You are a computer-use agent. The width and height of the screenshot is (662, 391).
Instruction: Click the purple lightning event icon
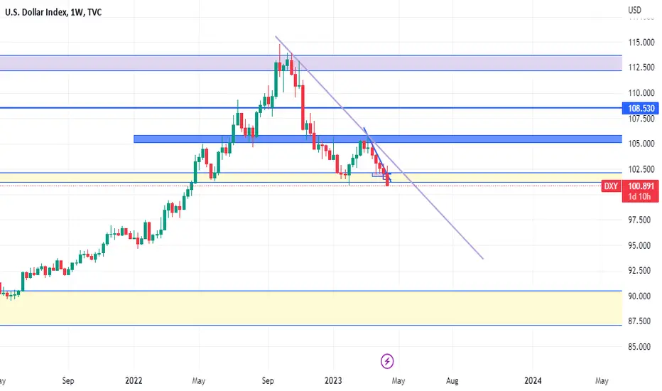tap(387, 361)
